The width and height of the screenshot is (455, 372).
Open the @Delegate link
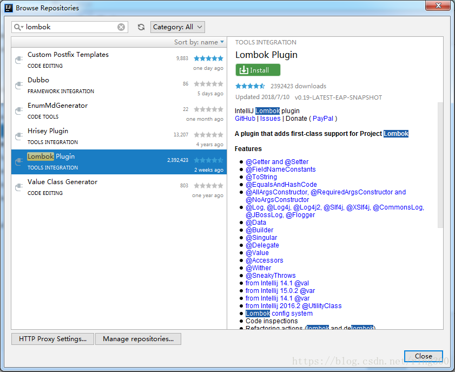[262, 245]
